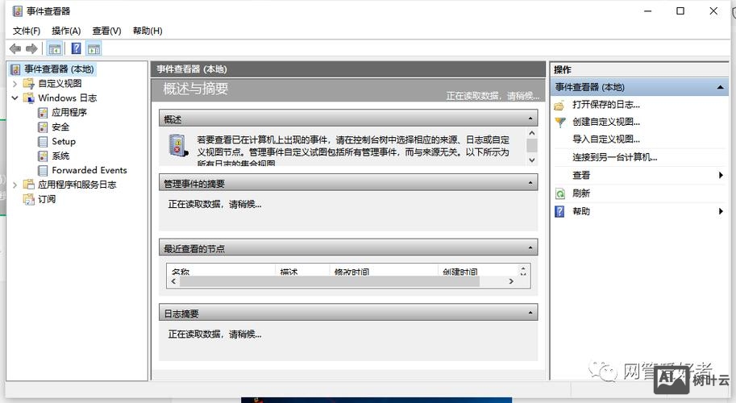Click the 应用程序和服务日志 folder icon
This screenshot has width=736, height=403.
click(29, 185)
